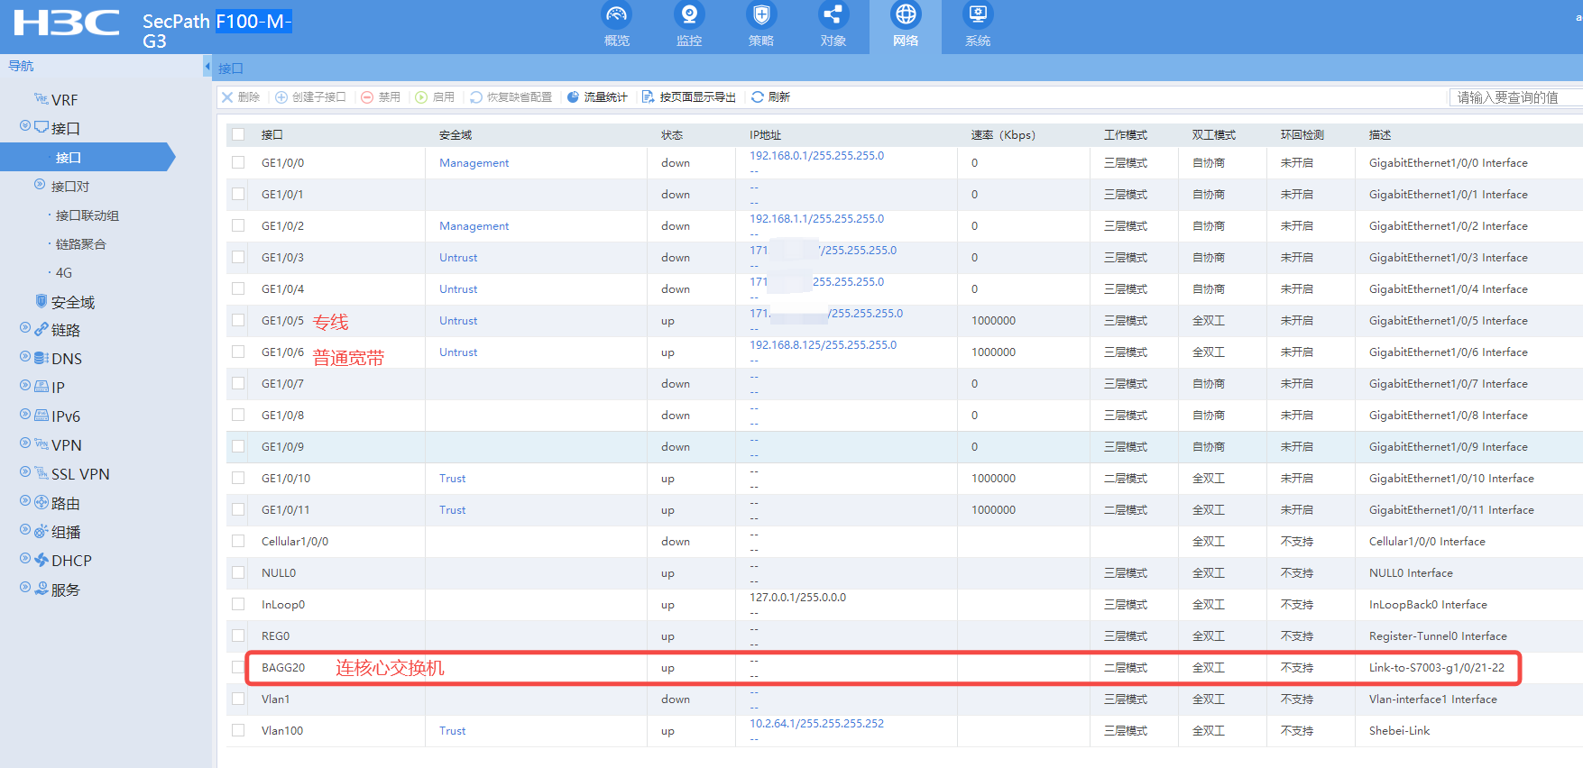Click the 刷新 refresh icon

[758, 97]
